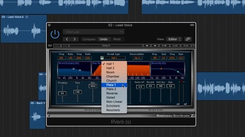Click the output Gain slider handle

(x=170, y=86)
